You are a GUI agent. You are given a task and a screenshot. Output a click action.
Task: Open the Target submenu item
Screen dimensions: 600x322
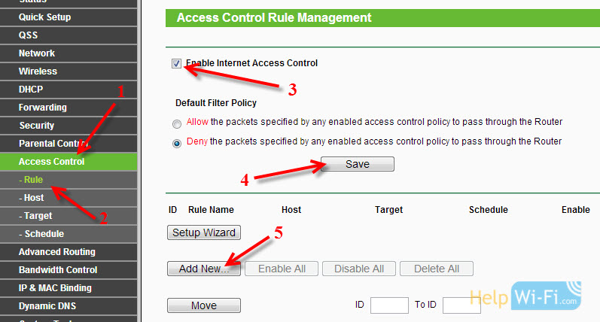69,216
